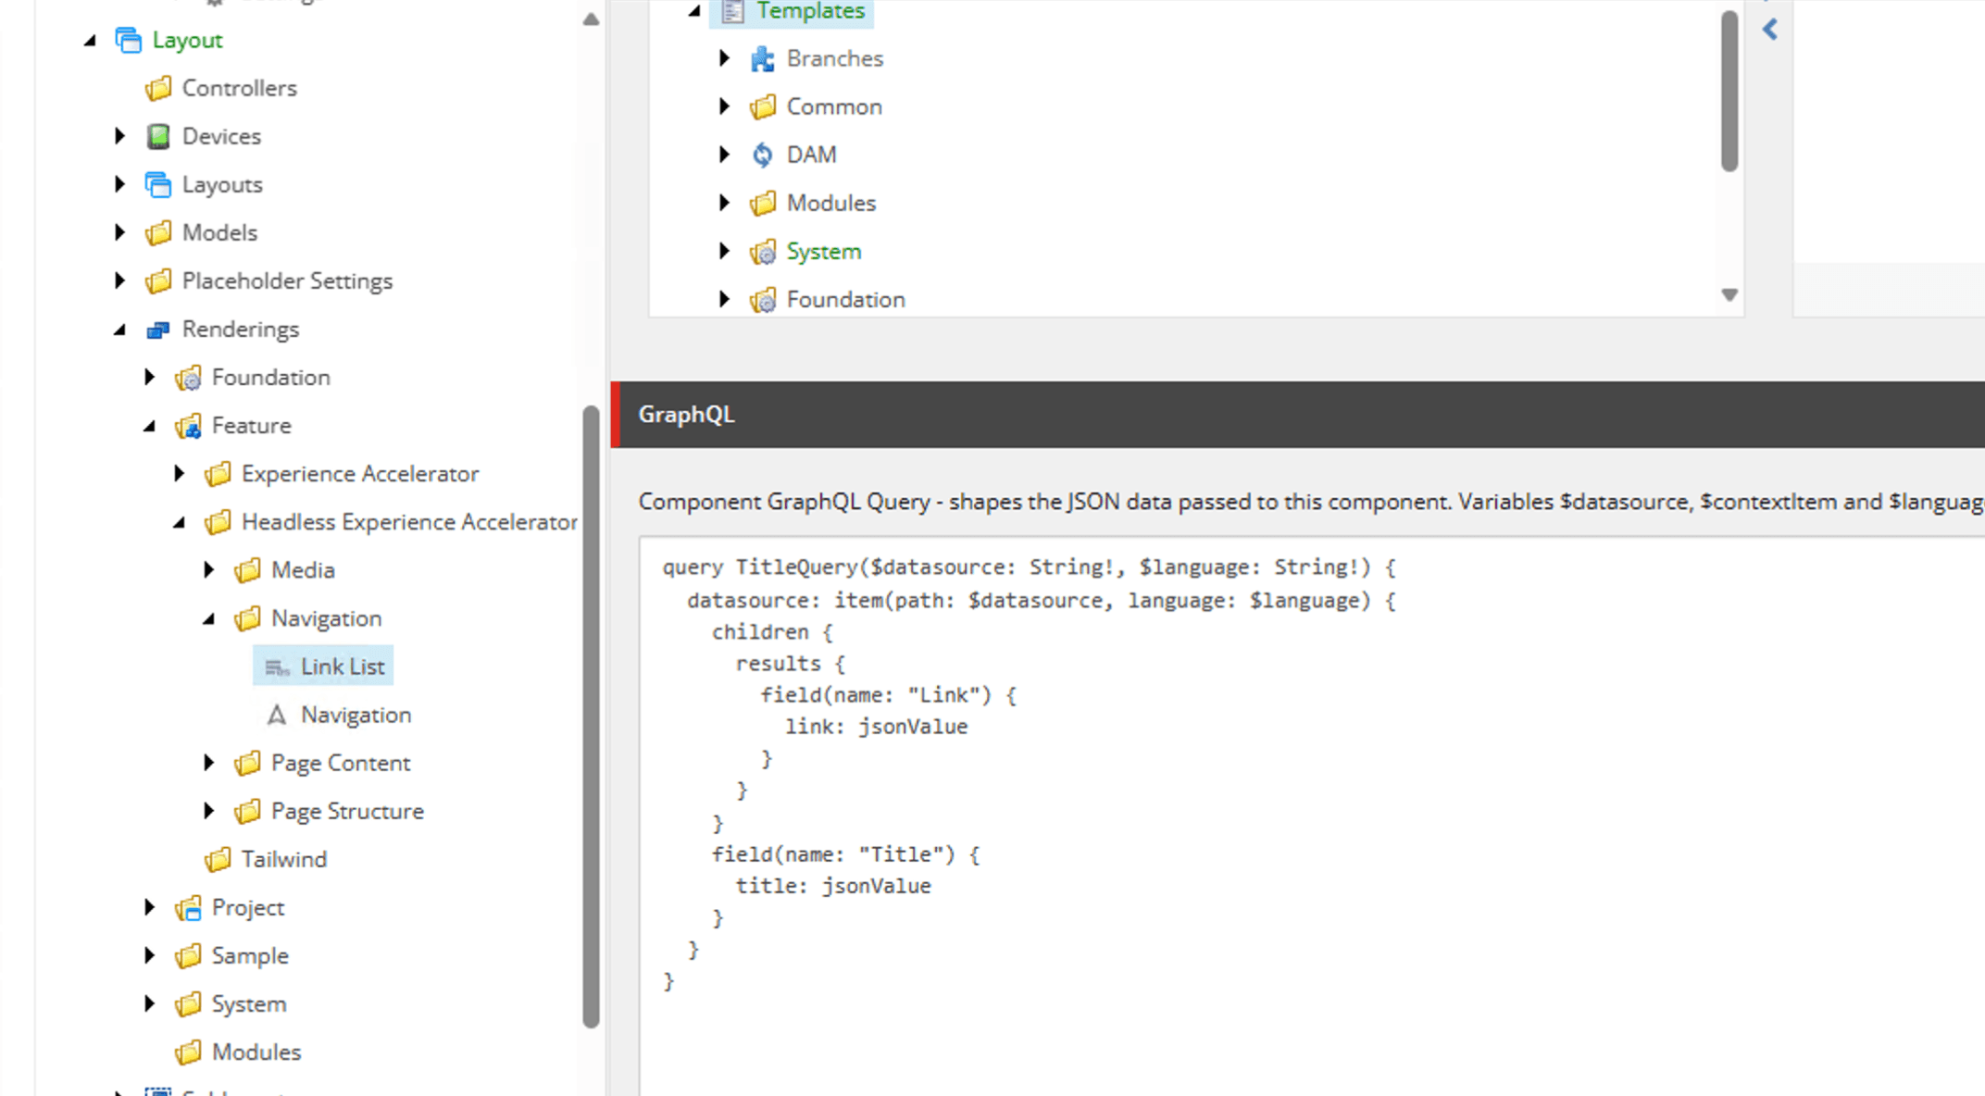Click the Templates icon in tree
Screen dimensions: 1985x1096
[732, 11]
